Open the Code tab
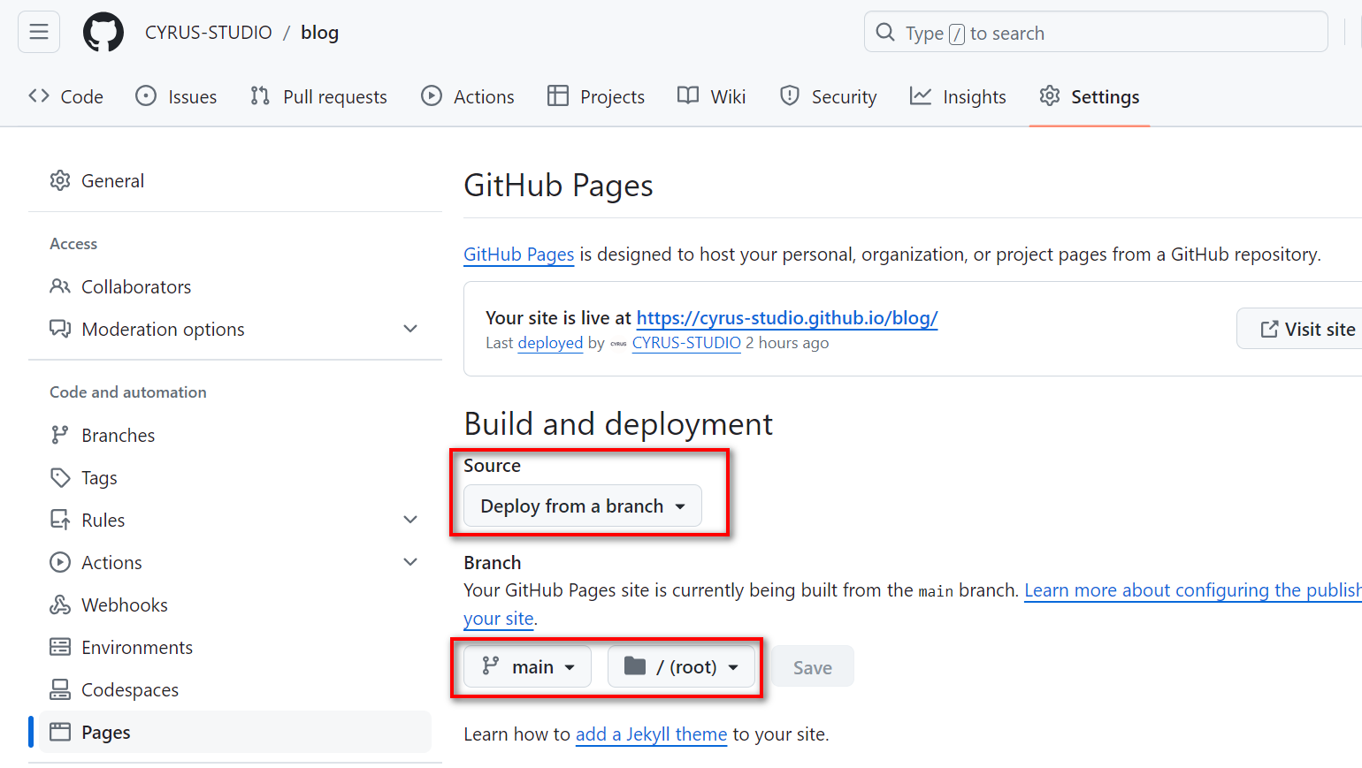Viewport: 1362px width, 768px height. (66, 96)
